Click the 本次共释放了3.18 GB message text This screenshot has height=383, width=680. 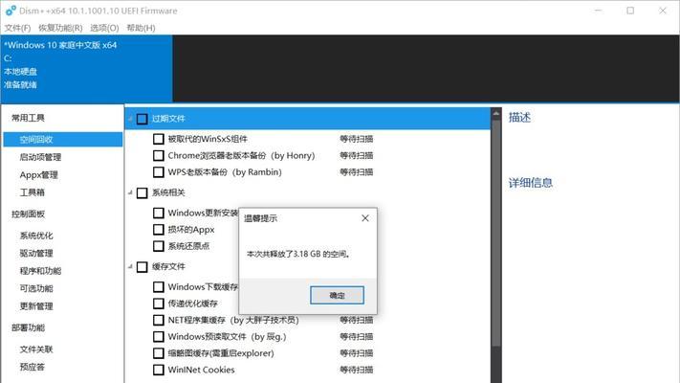click(x=298, y=254)
